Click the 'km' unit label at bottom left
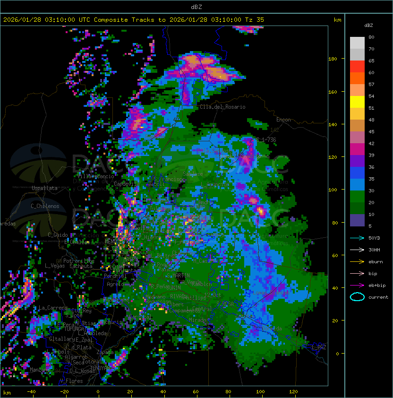The width and height of the screenshot is (393, 398). 7,393
